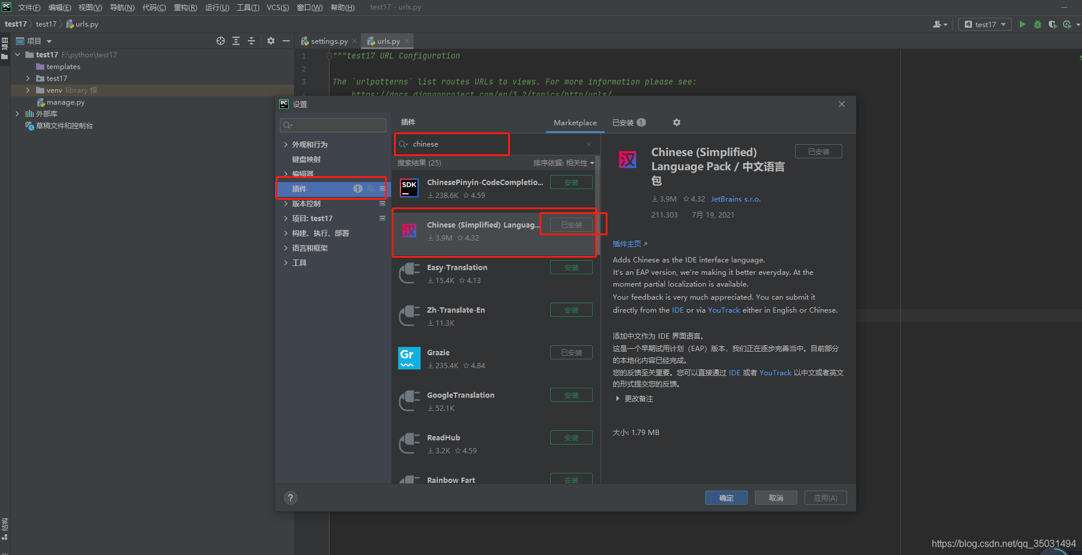Click 取消 to cancel settings
Screen dimensions: 1082x555
[x=776, y=498]
